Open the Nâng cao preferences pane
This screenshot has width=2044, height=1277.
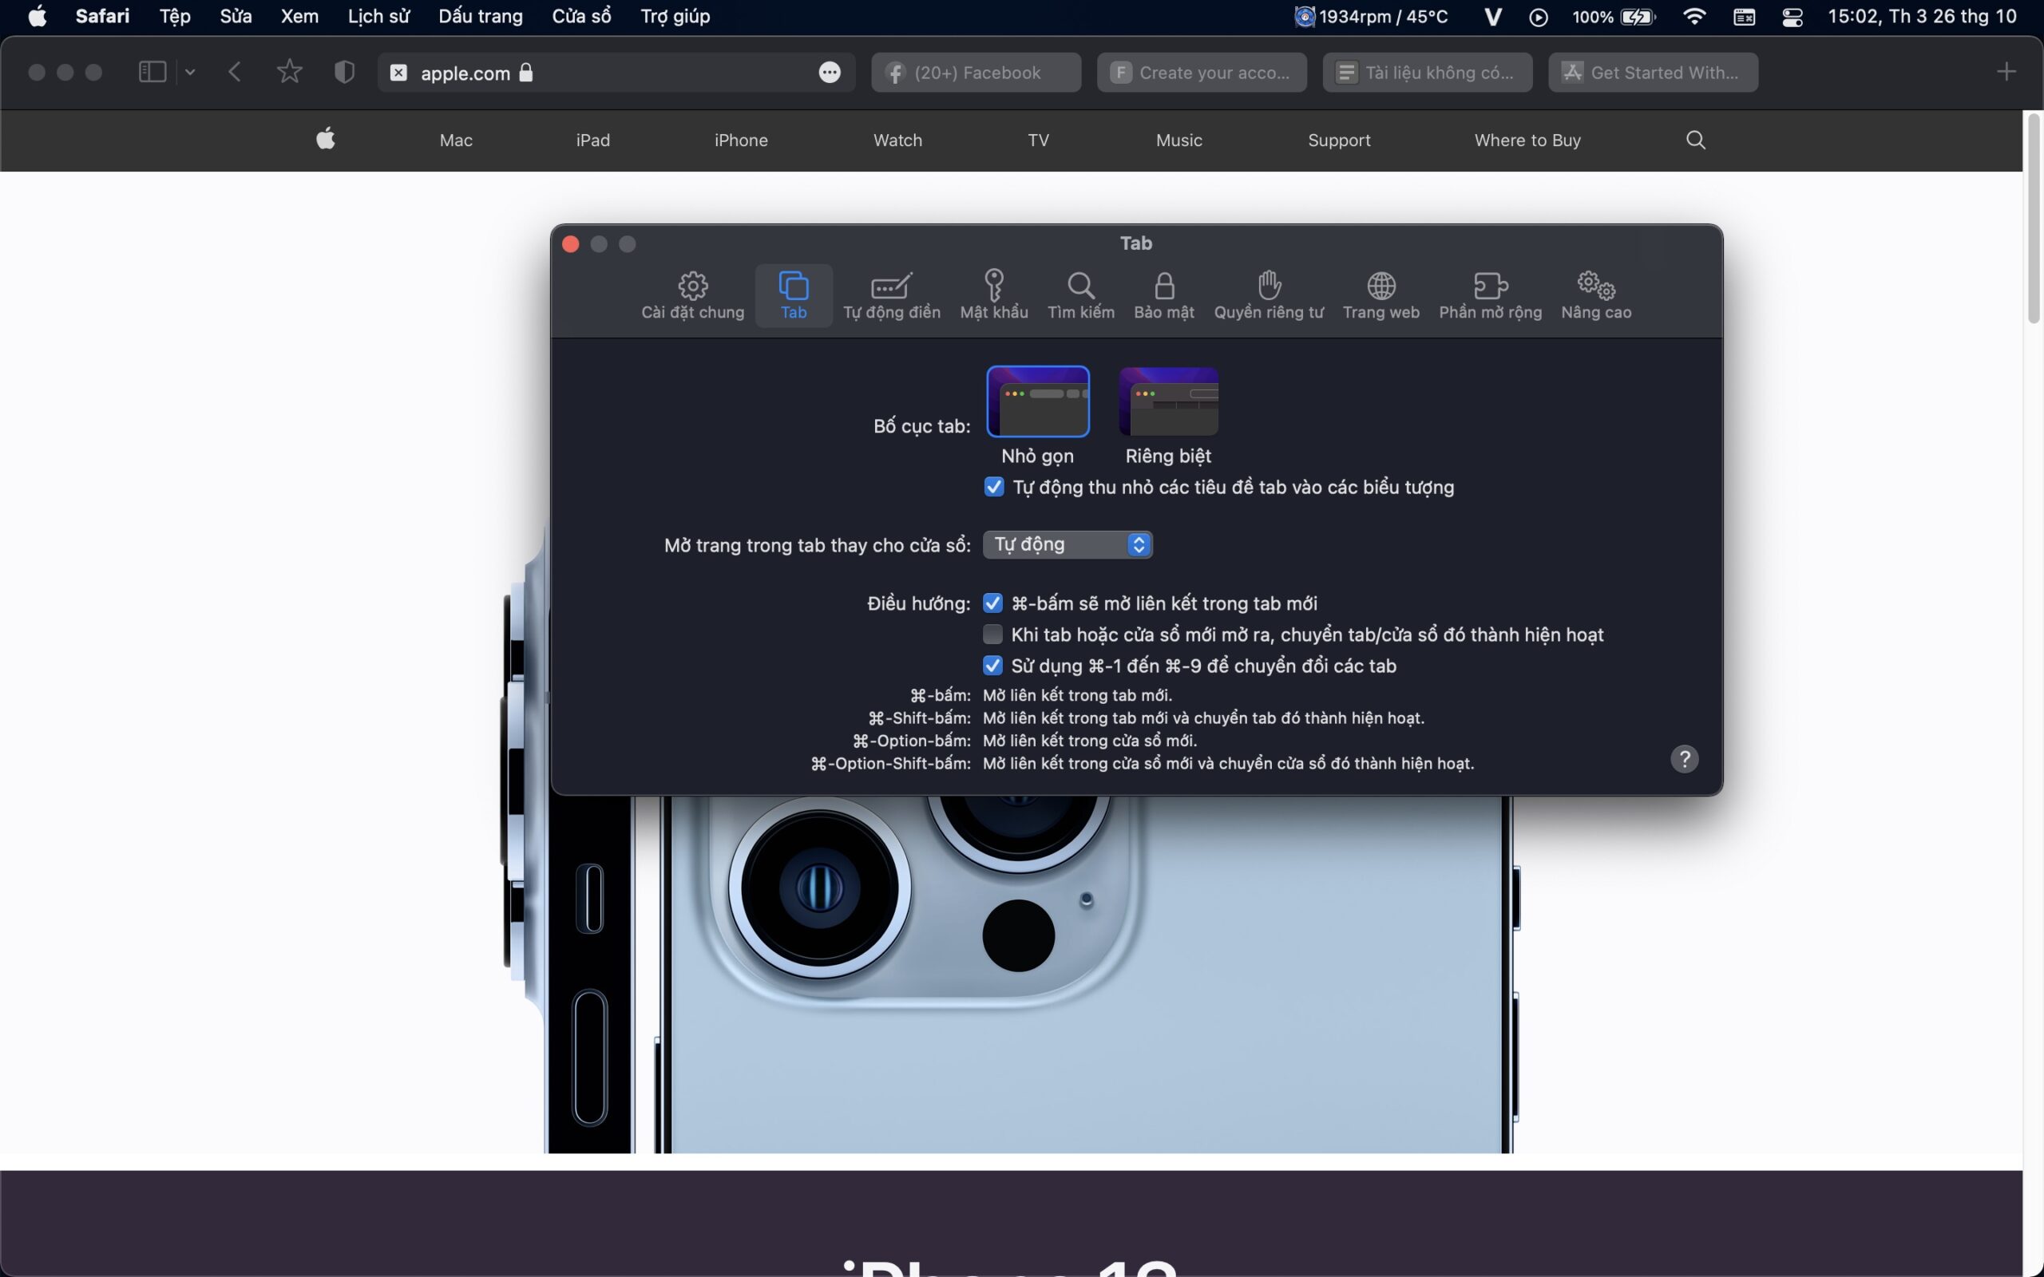click(x=1595, y=295)
